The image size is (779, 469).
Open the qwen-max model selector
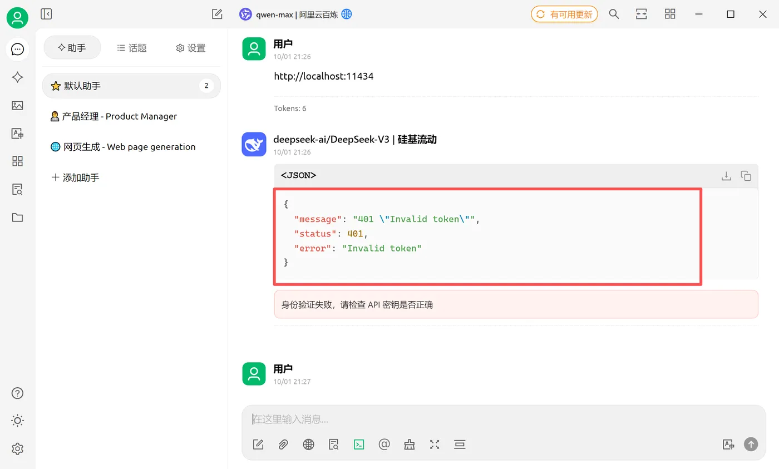coord(295,14)
